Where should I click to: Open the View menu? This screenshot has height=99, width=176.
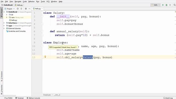click(11, 1)
